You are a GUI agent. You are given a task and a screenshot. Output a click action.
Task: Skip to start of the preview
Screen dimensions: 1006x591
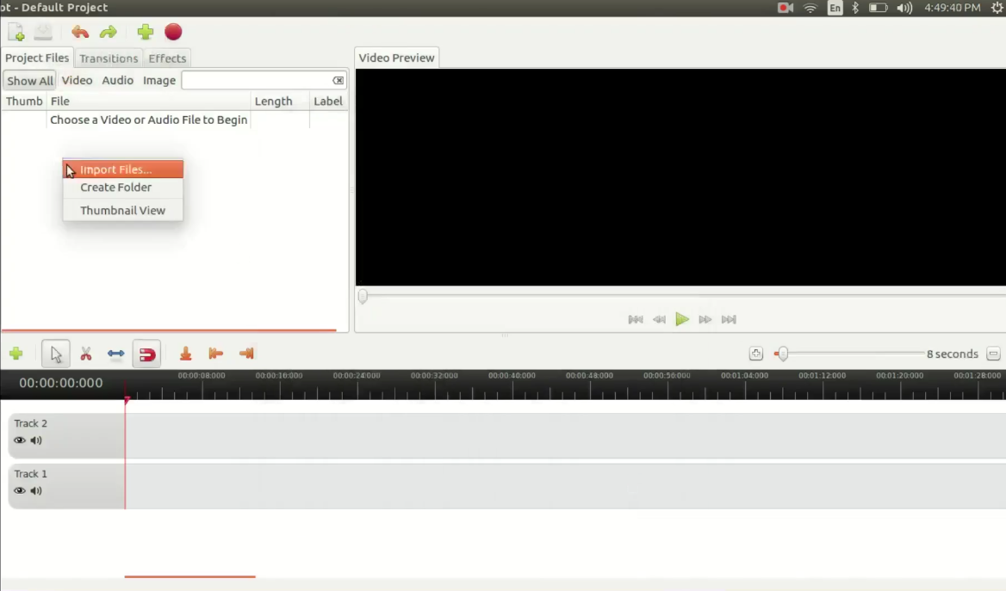(x=635, y=319)
